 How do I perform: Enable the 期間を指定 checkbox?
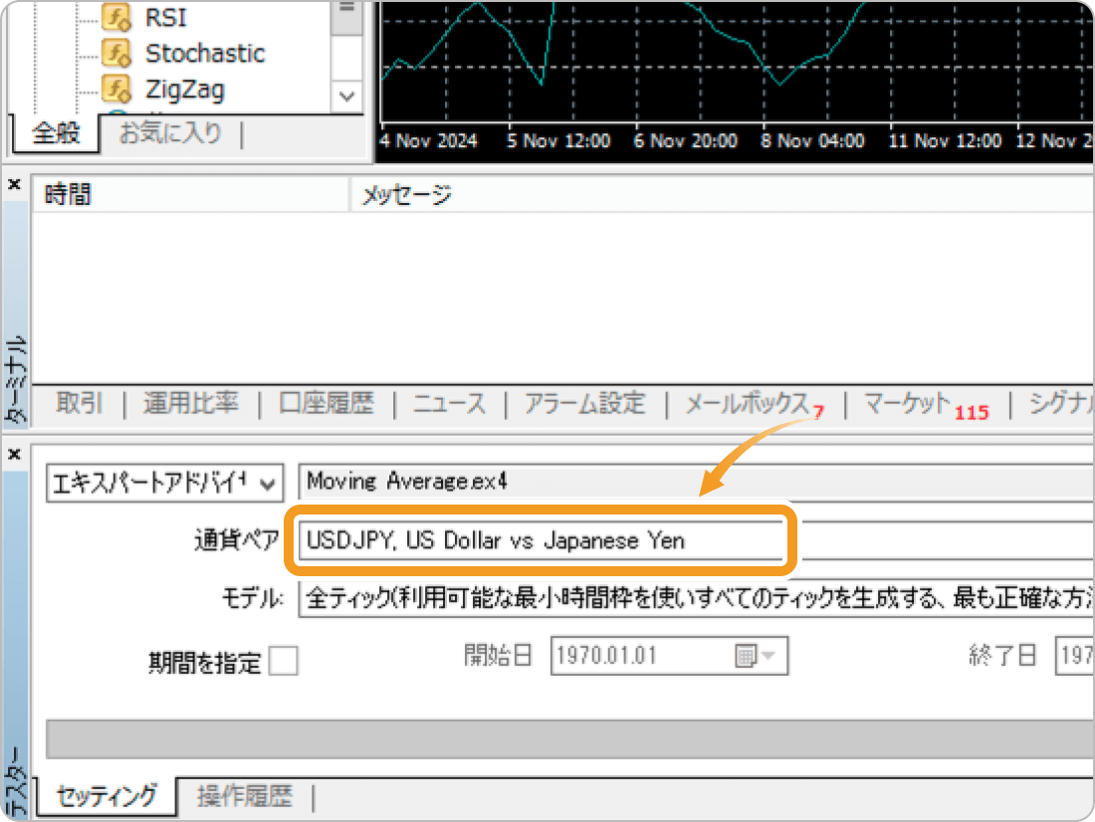coord(284,660)
